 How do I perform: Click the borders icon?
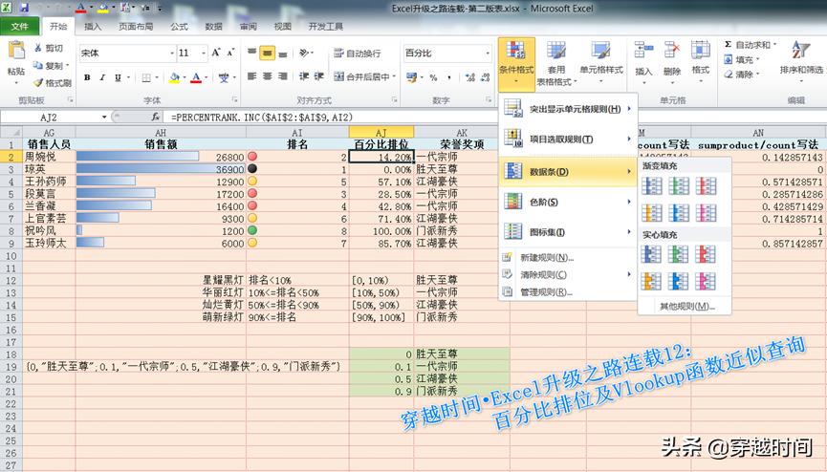click(x=146, y=77)
